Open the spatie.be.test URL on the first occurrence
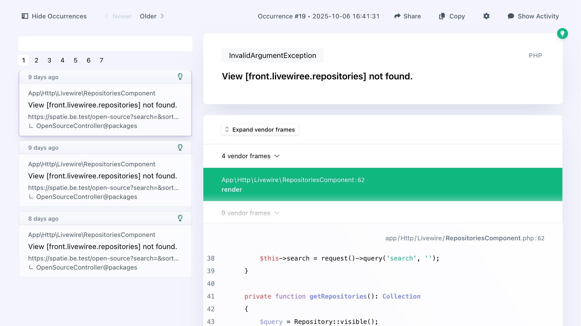The height and width of the screenshot is (326, 581). coord(103,117)
